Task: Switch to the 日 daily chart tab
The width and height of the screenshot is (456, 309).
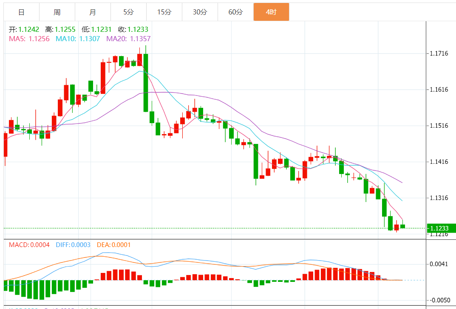Action: (x=21, y=12)
